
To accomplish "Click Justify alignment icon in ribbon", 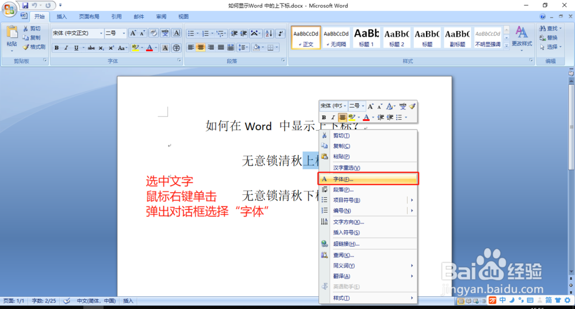I will click(221, 48).
